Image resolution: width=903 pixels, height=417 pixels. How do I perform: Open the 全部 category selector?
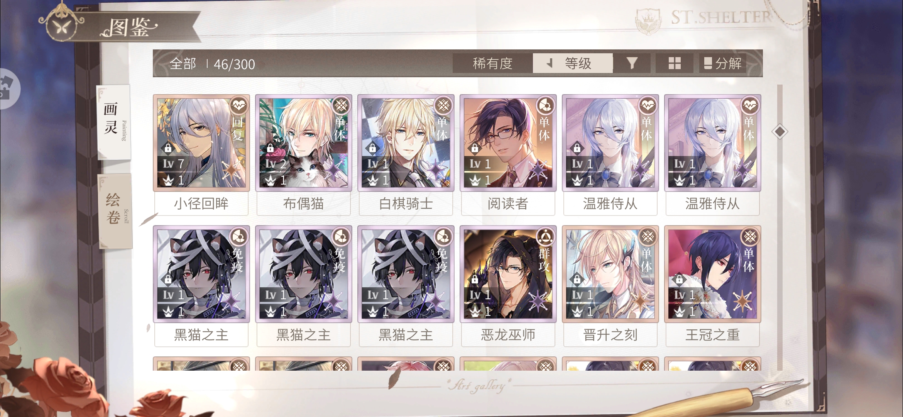click(183, 64)
